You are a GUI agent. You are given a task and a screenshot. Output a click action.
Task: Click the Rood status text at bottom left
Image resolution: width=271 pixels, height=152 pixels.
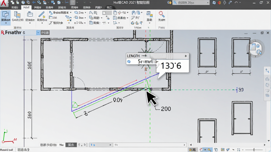pyautogui.click(x=7, y=150)
